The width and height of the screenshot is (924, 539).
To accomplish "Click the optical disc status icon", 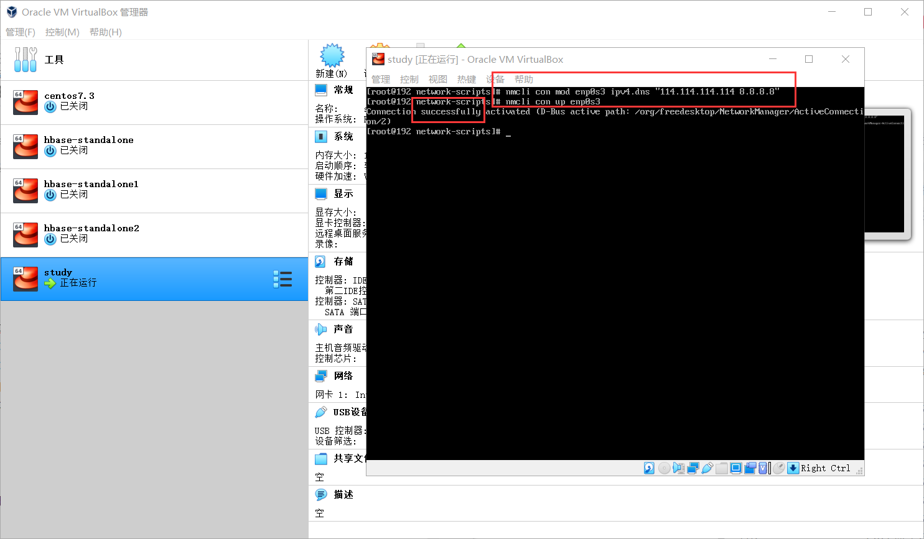I will (x=664, y=468).
